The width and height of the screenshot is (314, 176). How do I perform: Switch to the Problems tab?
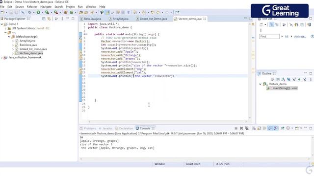88,128
